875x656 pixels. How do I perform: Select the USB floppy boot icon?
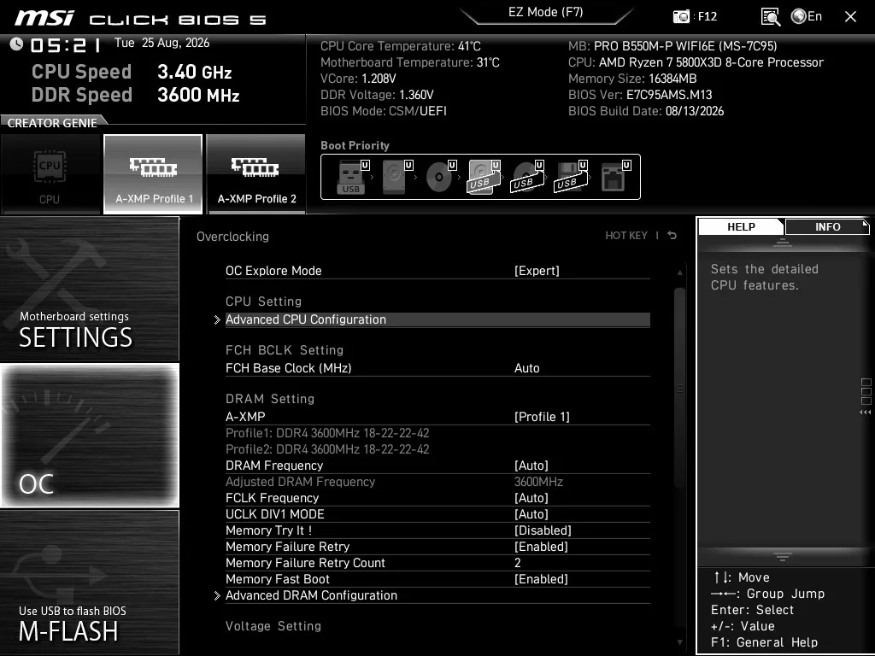pyautogui.click(x=570, y=177)
